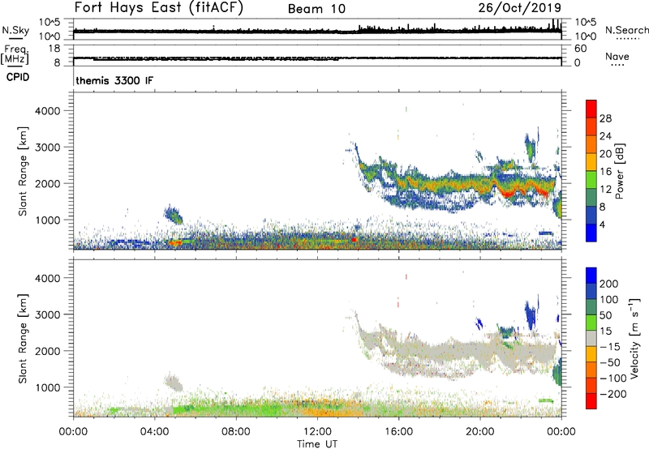Screen dimensions: 649x449
Task: Click the 'Beam 10' label
Action: point(316,9)
